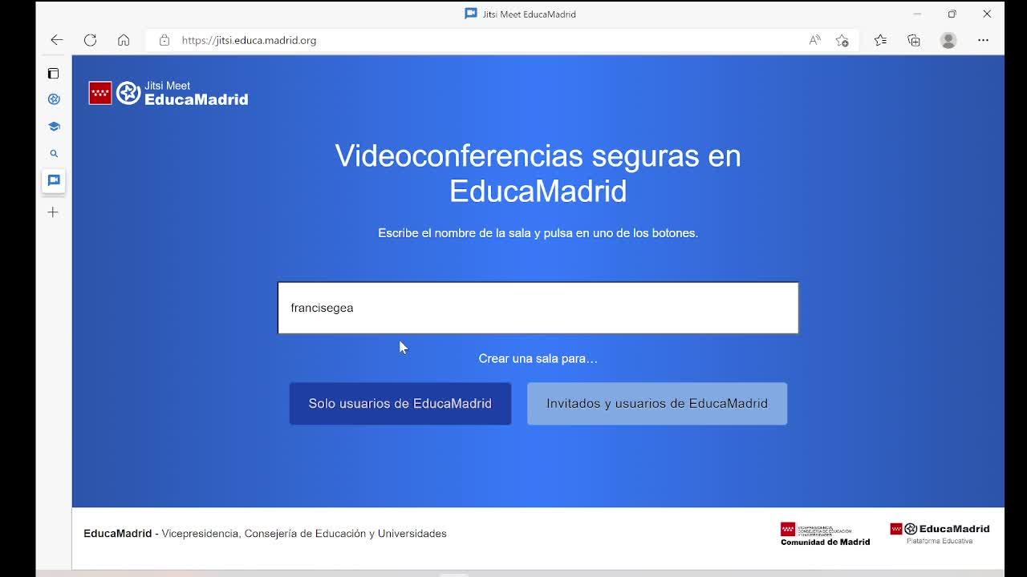Open the browser profile menu
The image size is (1027, 577).
tap(948, 40)
